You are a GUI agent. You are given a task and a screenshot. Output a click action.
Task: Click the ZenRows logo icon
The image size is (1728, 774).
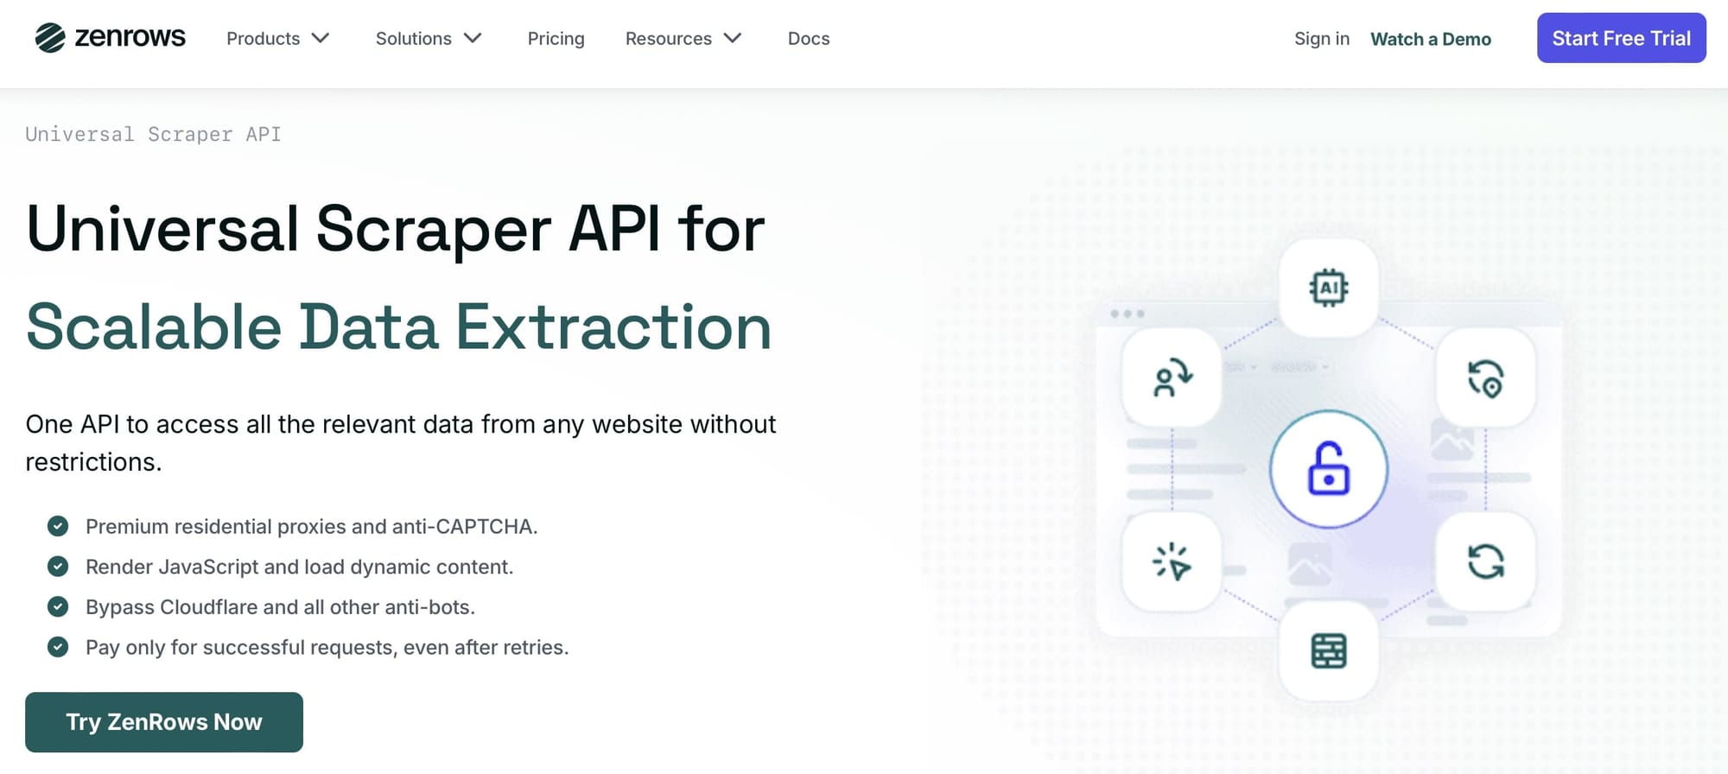[50, 38]
